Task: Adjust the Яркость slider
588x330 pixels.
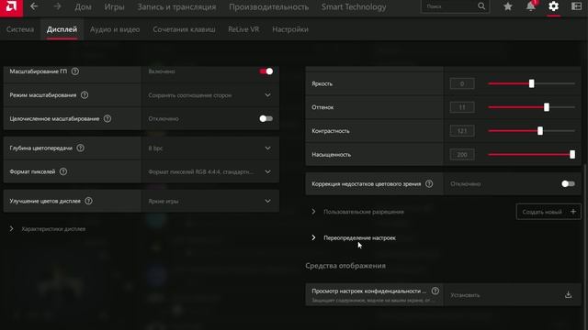Action: (x=531, y=83)
